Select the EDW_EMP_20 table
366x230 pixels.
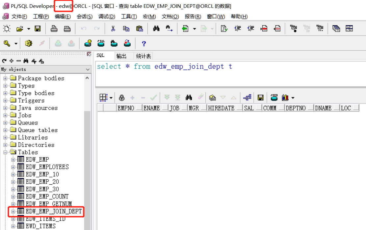pos(42,181)
